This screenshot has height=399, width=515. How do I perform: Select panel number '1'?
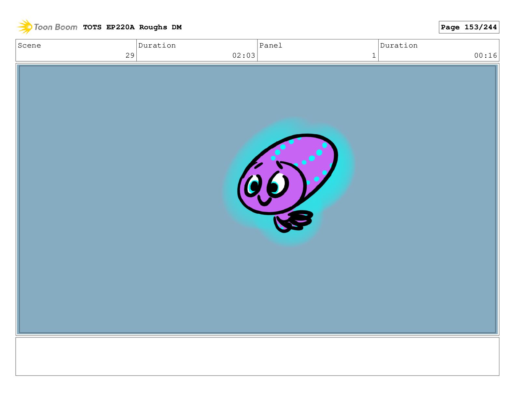click(x=374, y=55)
